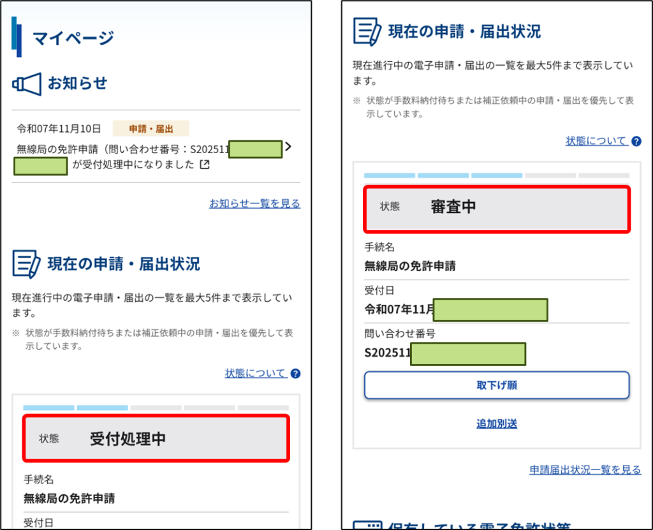Click the help question mark above 受付処理中
653x530 pixels.
pyautogui.click(x=295, y=374)
